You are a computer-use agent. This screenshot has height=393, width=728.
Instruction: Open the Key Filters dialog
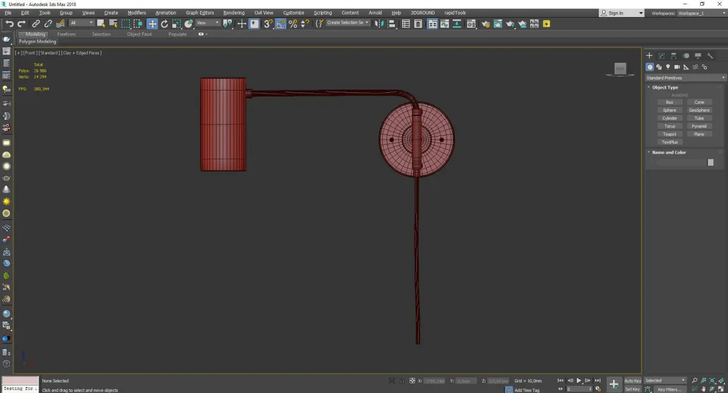coord(669,389)
